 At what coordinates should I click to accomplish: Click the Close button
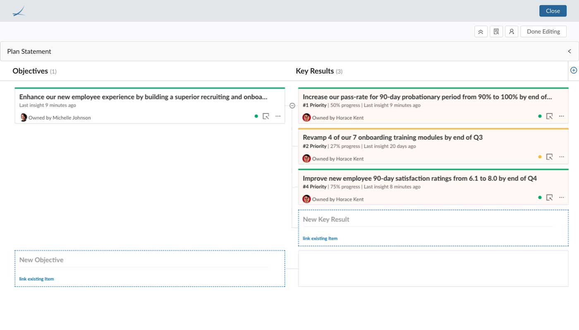[x=553, y=11]
